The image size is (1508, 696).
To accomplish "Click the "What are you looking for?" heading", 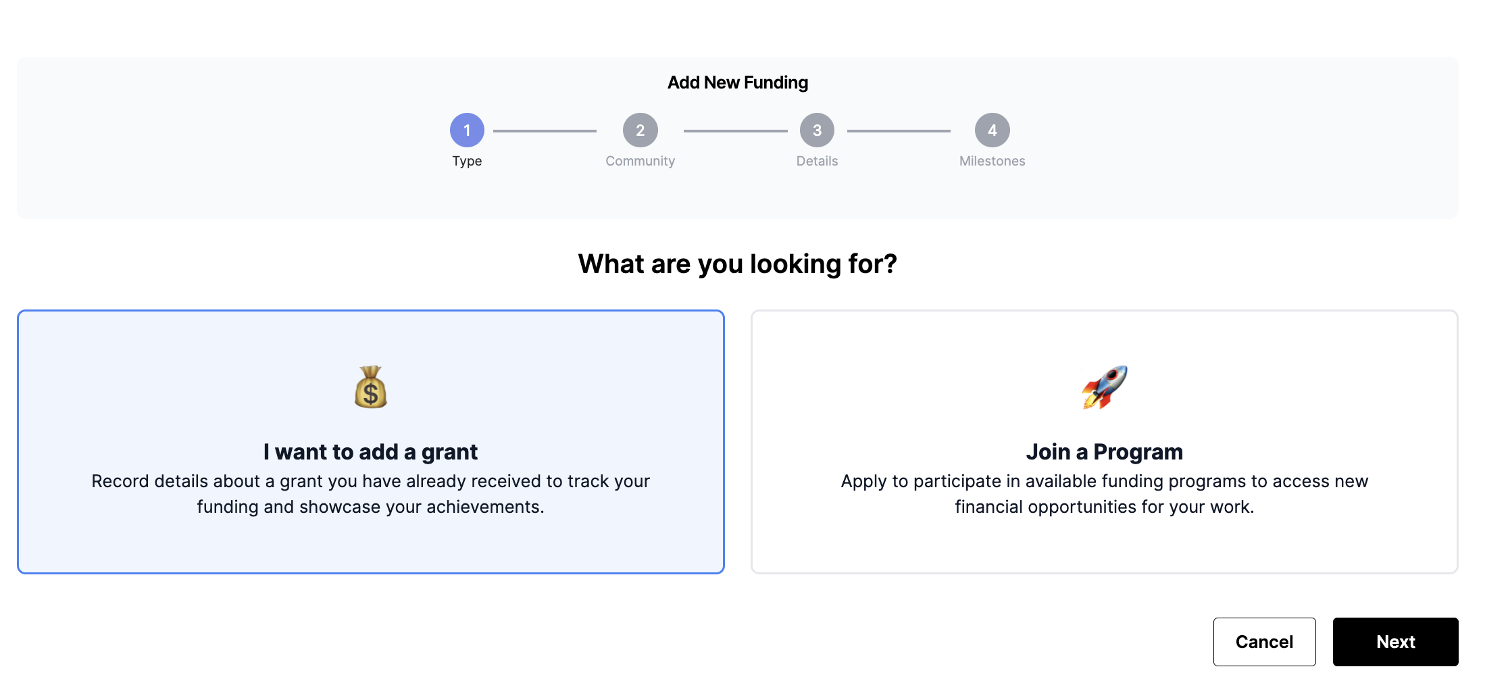I will 737,264.
